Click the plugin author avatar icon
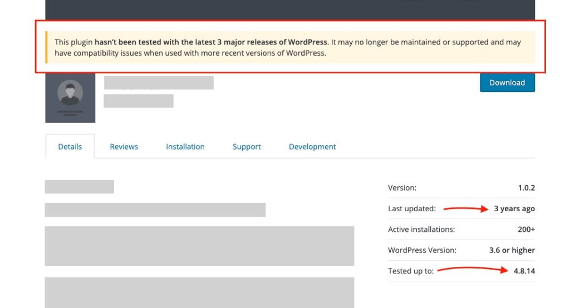The image size is (570, 308). pyautogui.click(x=70, y=97)
